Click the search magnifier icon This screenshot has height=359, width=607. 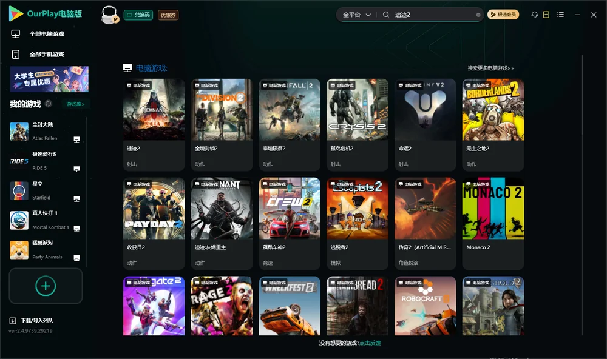pos(386,15)
